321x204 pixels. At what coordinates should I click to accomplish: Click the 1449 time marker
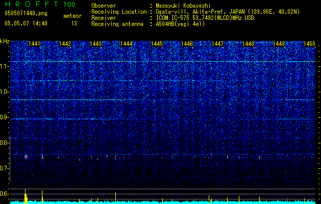pos(279,44)
